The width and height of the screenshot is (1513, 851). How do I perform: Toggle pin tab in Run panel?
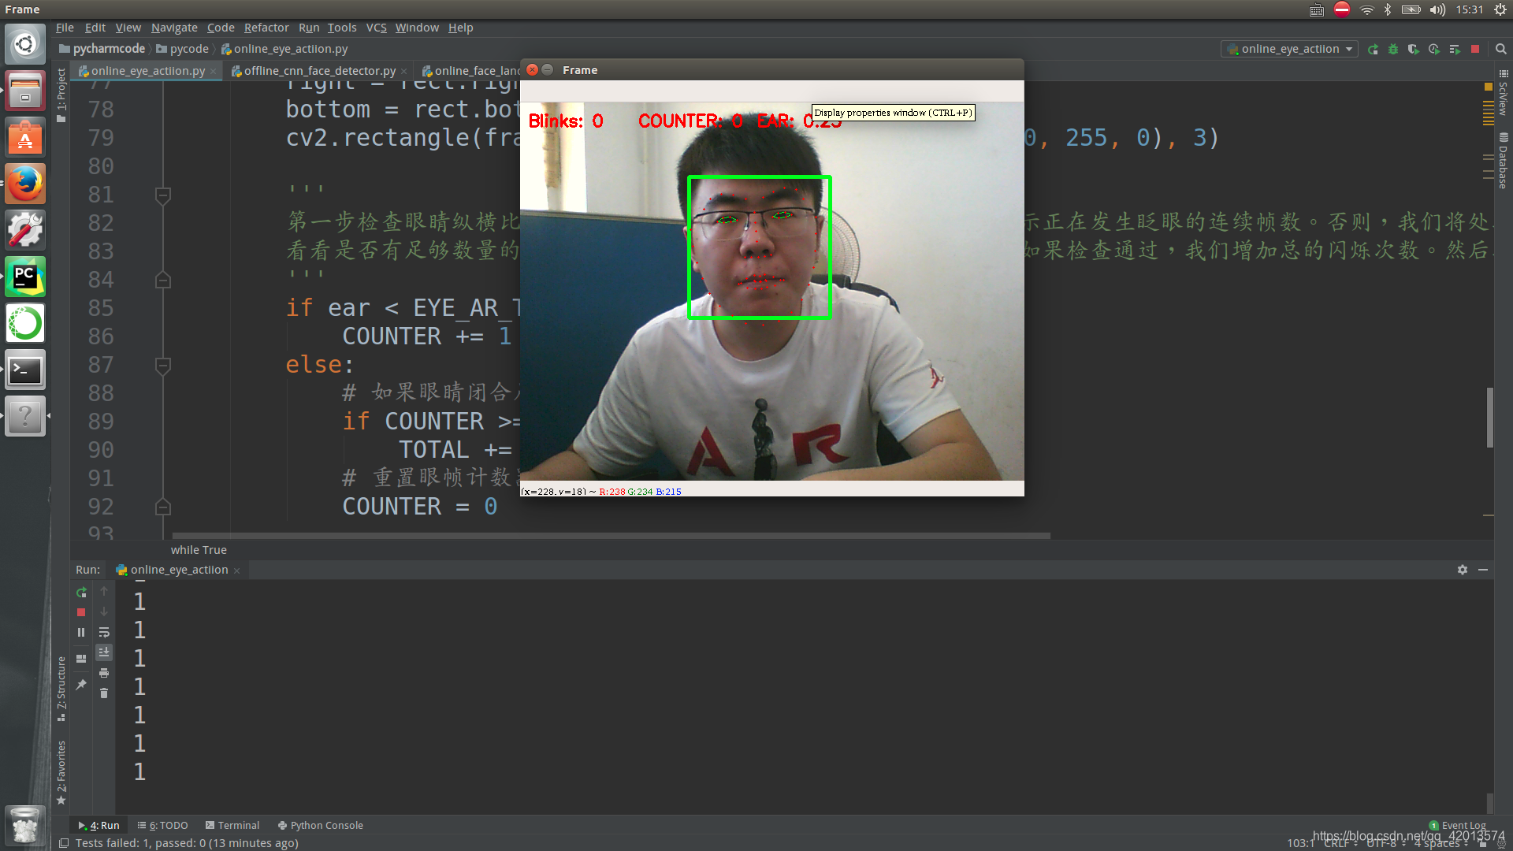pyautogui.click(x=81, y=685)
